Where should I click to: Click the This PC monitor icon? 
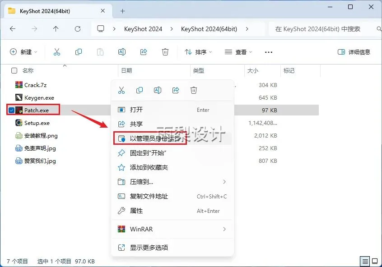pyautogui.click(x=101, y=29)
